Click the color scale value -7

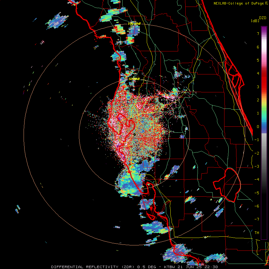click(257, 219)
